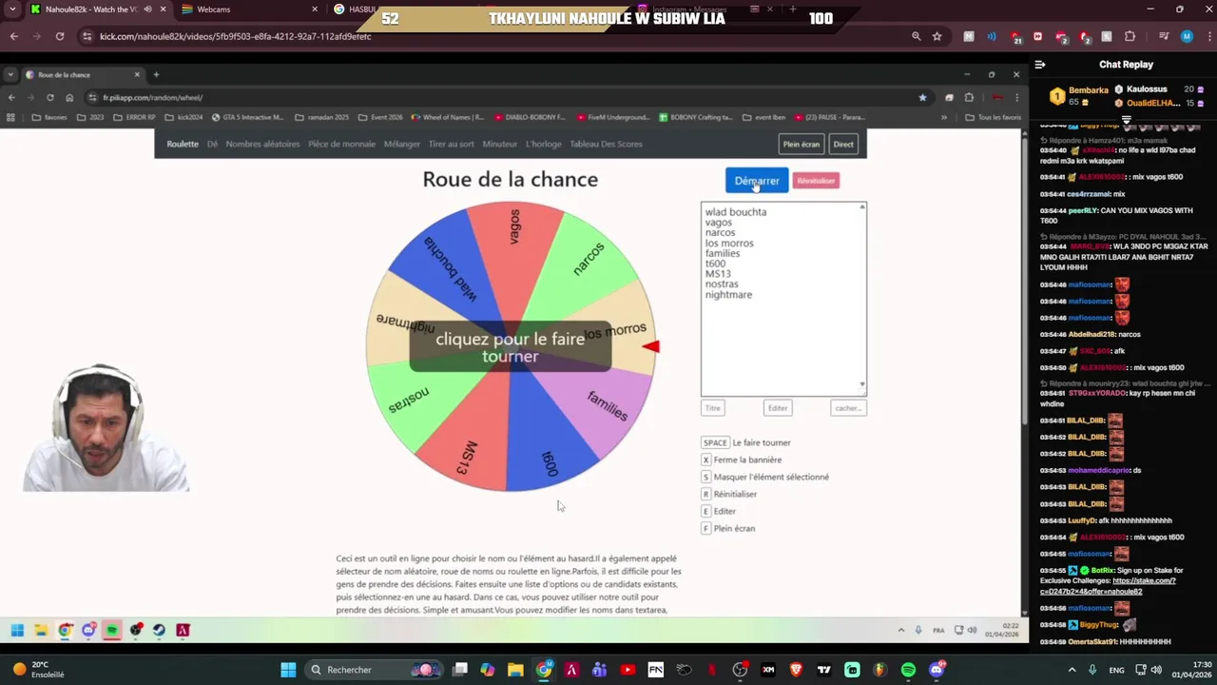Click the bookmark star in inner address bar
This screenshot has width=1217, height=685.
(922, 97)
